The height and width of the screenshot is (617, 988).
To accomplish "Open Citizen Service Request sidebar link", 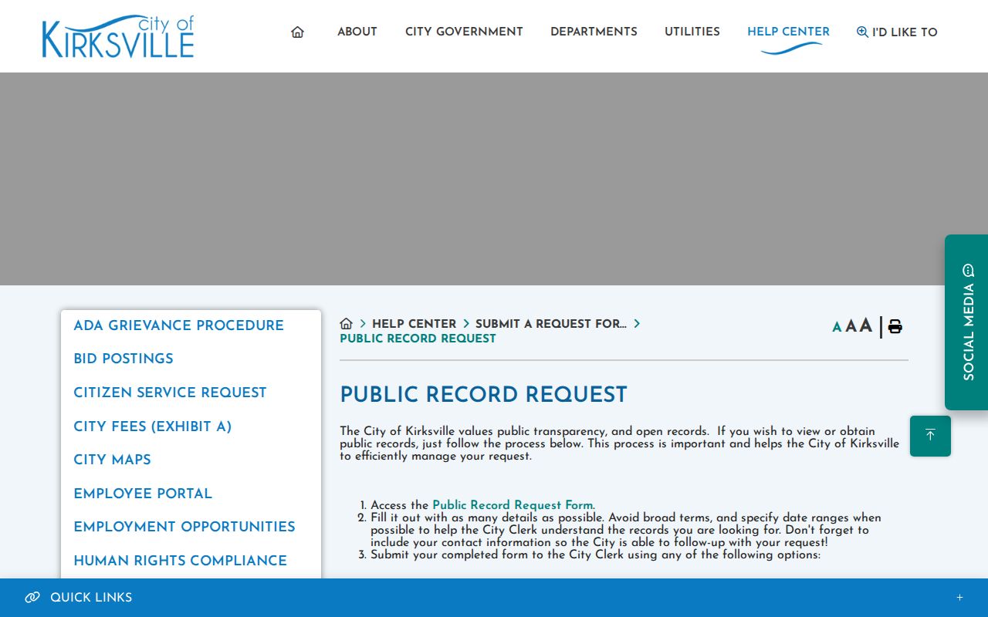I will 170,393.
